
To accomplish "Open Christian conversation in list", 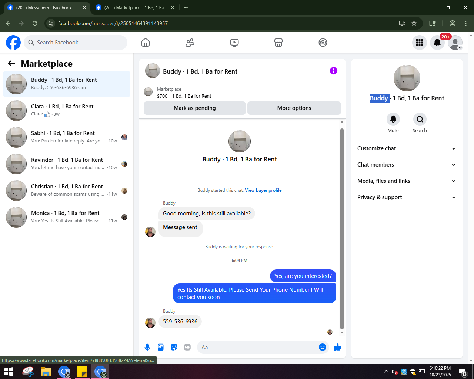I will pyautogui.click(x=67, y=191).
